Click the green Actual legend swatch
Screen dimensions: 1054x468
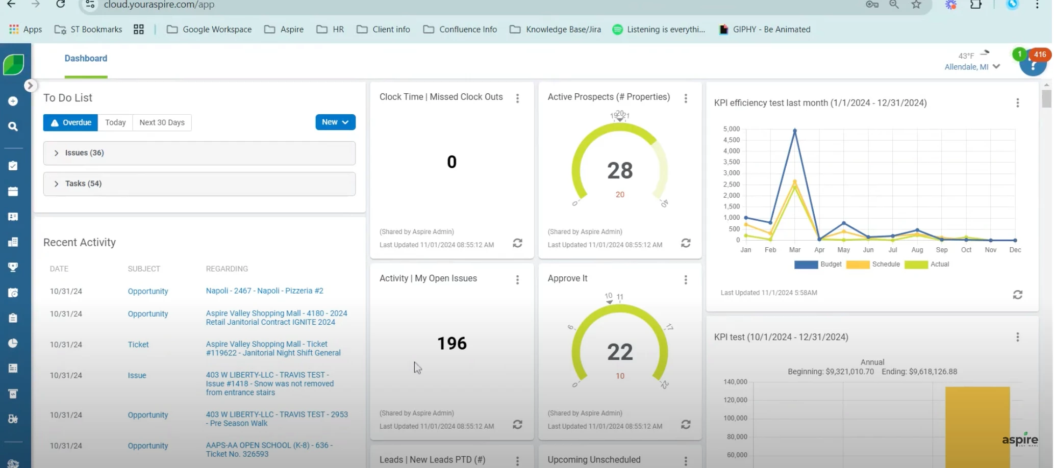(x=916, y=265)
